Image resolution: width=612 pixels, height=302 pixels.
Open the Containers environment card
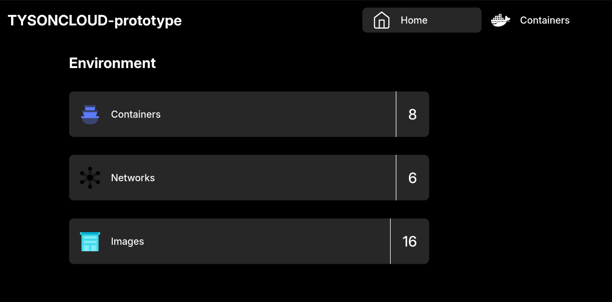click(x=249, y=114)
